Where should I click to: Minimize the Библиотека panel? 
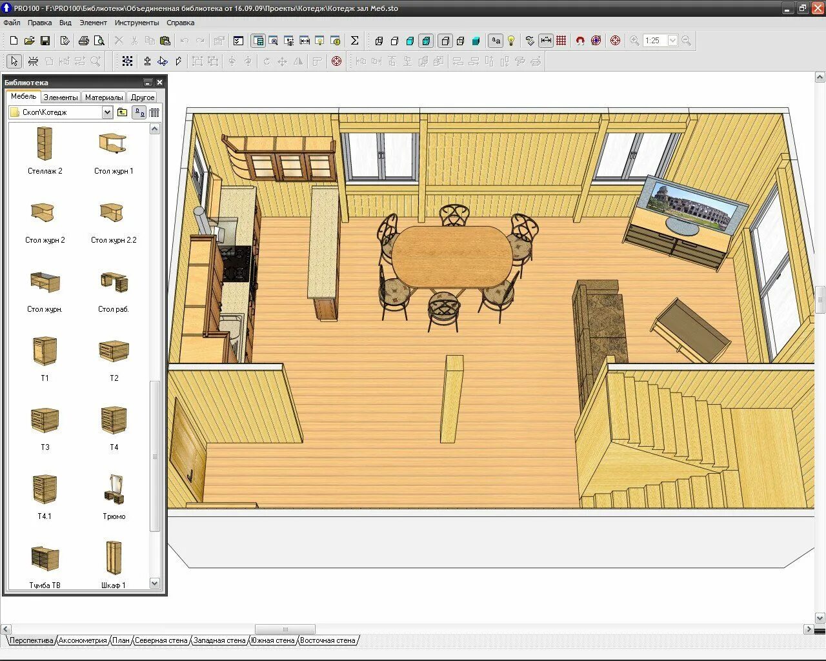pyautogui.click(x=148, y=83)
